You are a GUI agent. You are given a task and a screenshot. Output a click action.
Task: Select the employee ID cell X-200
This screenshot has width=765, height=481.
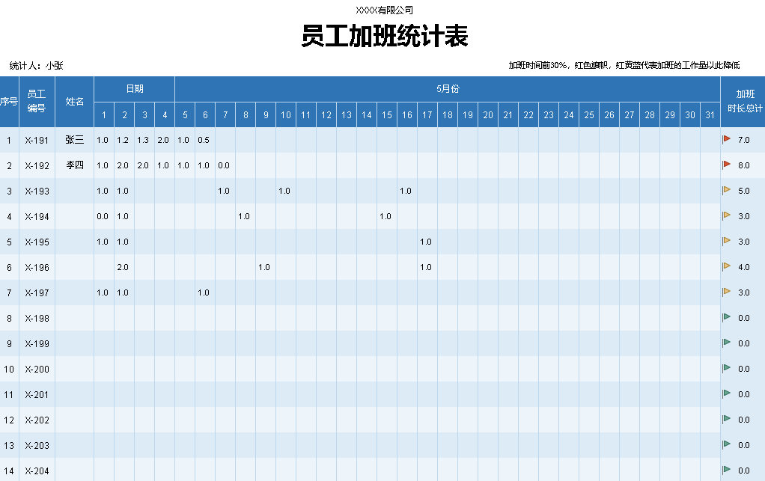[x=37, y=369]
